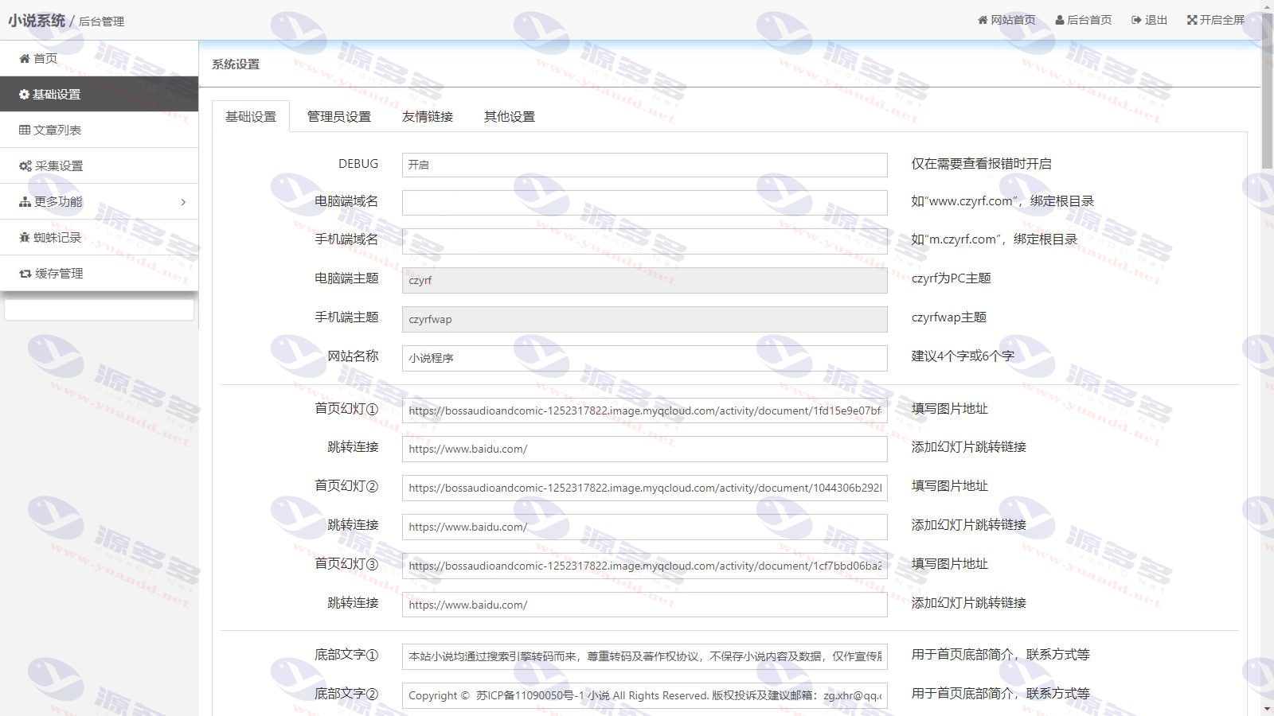Focus the 手机端域名 input field
The image size is (1274, 716).
click(x=644, y=241)
